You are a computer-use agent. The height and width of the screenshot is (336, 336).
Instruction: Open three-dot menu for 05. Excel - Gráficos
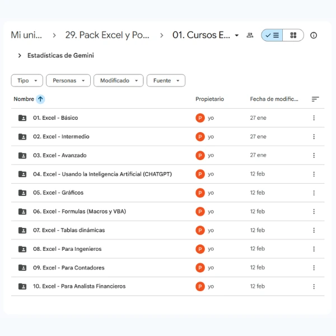pyautogui.click(x=314, y=193)
